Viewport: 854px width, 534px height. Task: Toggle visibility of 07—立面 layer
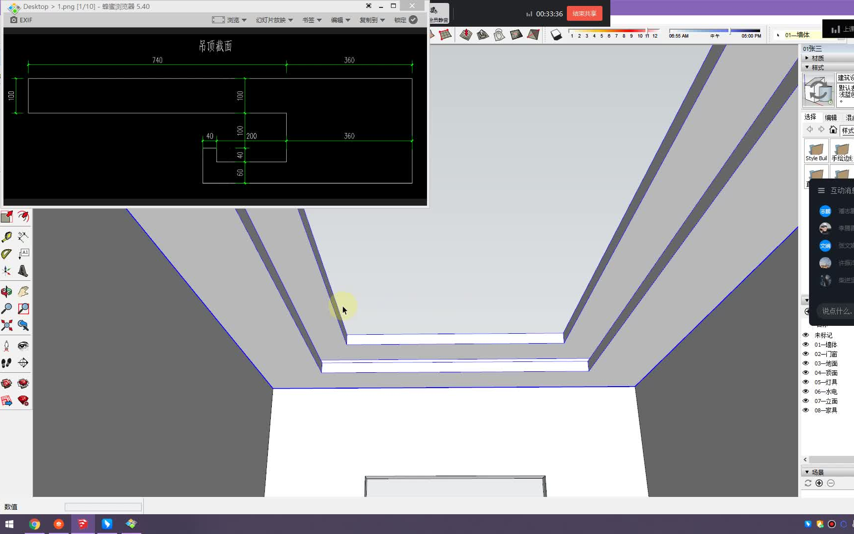pos(806,401)
